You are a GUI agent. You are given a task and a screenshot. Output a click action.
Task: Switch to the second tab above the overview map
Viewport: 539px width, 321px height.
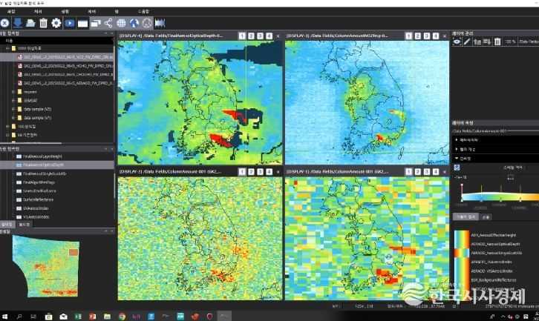[24, 223]
